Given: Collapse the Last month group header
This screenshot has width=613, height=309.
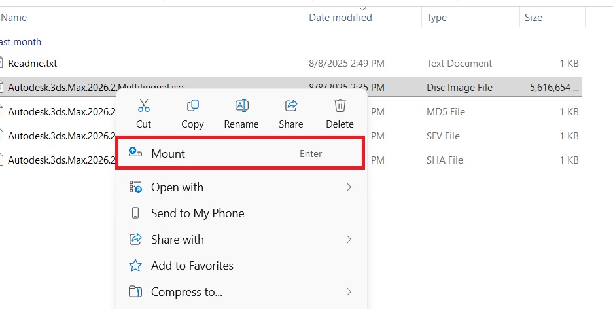Looking at the screenshot, I should (x=20, y=42).
